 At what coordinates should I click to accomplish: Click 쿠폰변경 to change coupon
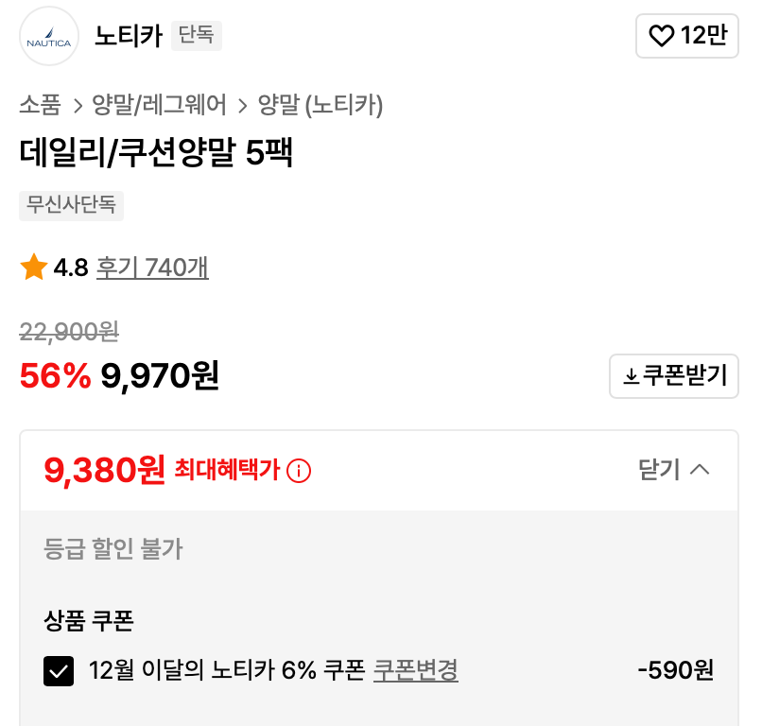416,671
